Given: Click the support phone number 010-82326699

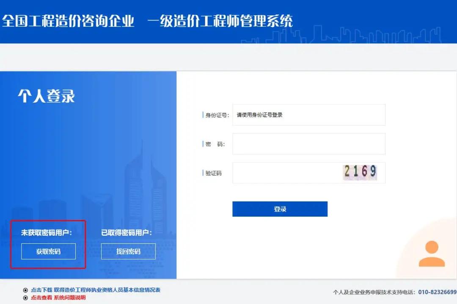Looking at the screenshot, I should pos(438,292).
